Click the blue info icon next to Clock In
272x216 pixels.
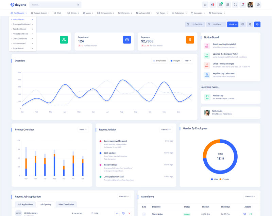257,24
